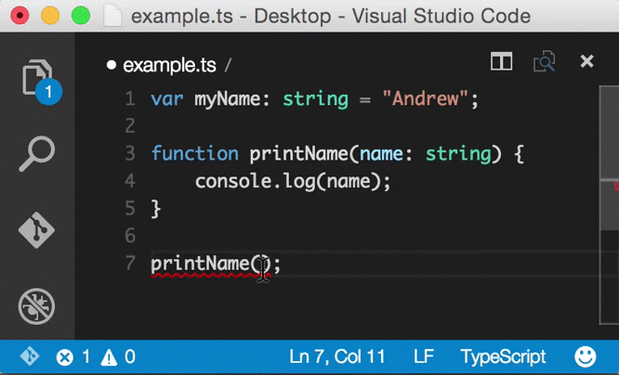Minimize the window with the yellow button
This screenshot has height=375, width=619.
[50, 16]
